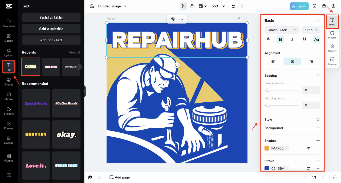Open the canvas resize layout dropdown
The width and height of the screenshot is (341, 183).
202,6
